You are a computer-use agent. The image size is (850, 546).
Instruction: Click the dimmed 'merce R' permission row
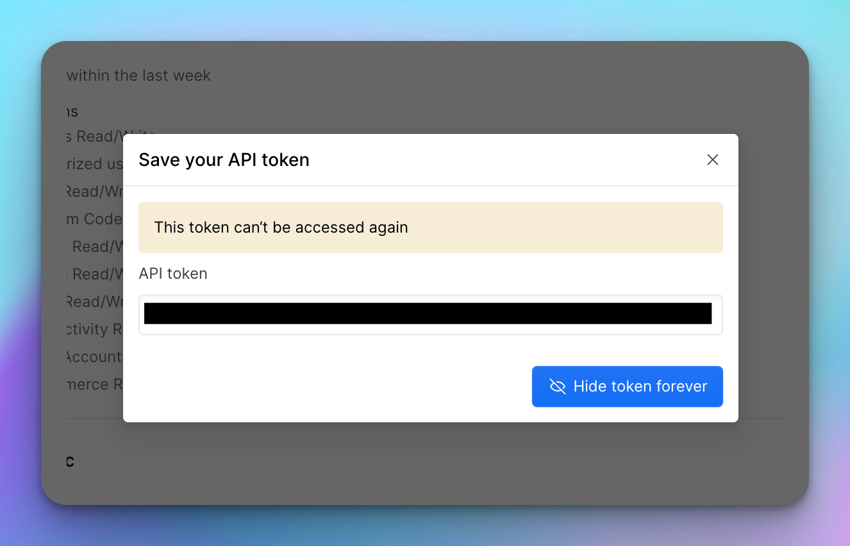click(x=94, y=385)
